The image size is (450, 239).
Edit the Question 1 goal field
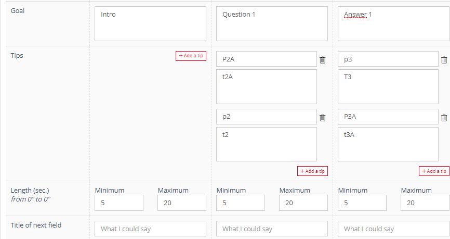tap(272, 23)
